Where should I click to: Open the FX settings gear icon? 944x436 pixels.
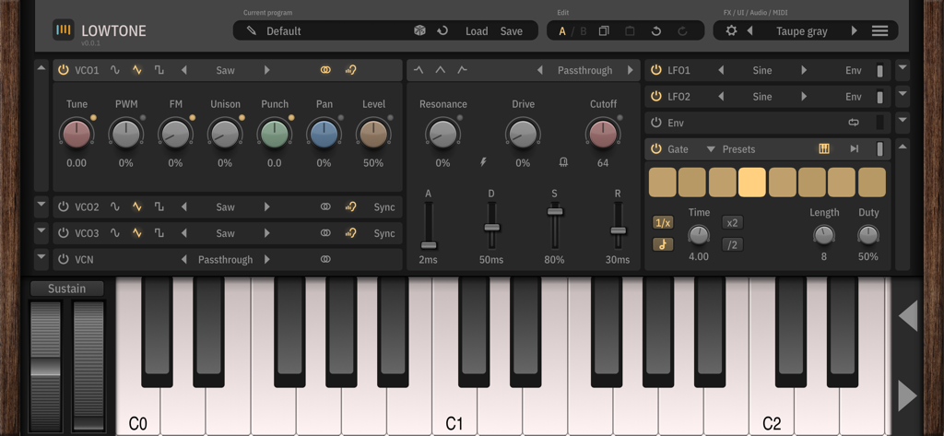731,31
